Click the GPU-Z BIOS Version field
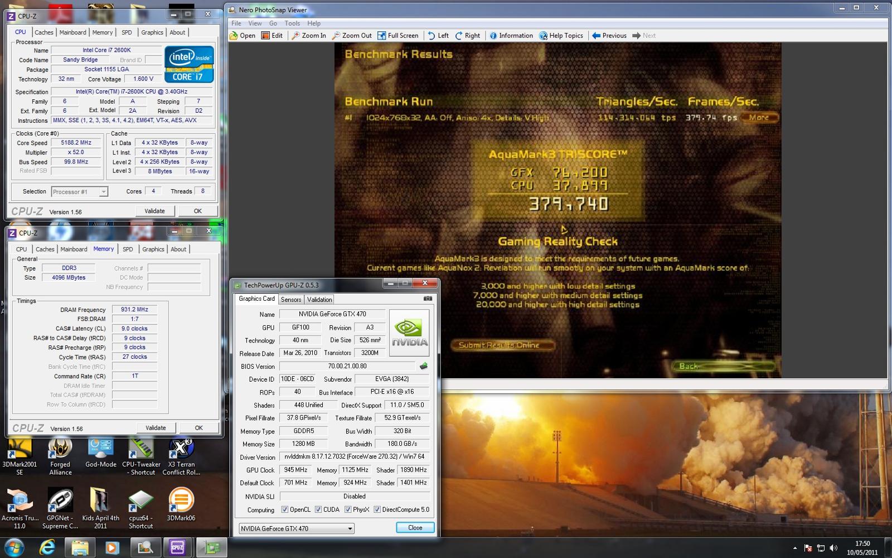Image resolution: width=892 pixels, height=558 pixels. coord(348,367)
